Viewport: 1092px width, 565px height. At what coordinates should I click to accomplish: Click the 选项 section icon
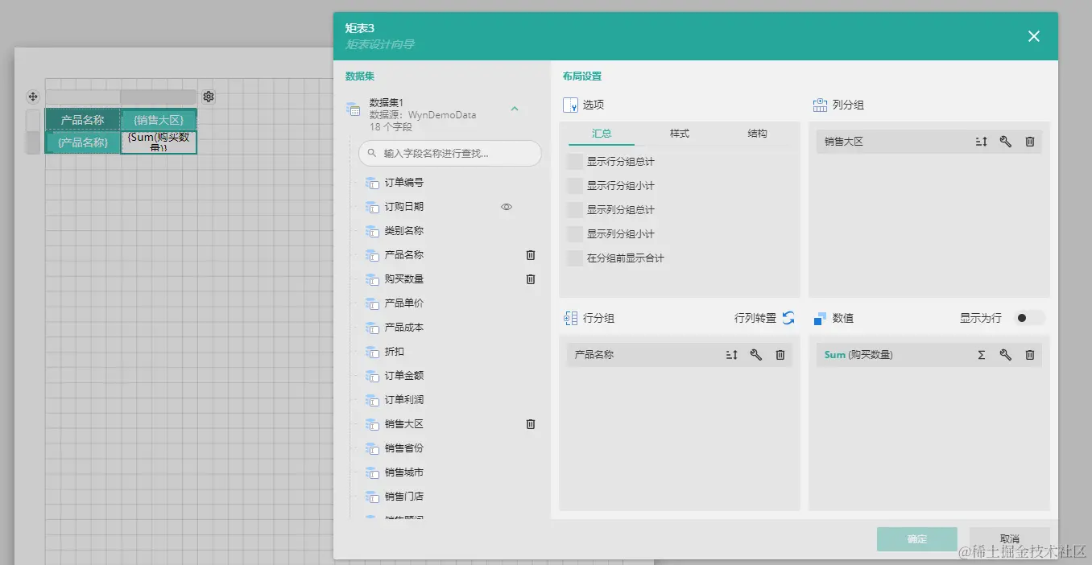click(x=570, y=105)
